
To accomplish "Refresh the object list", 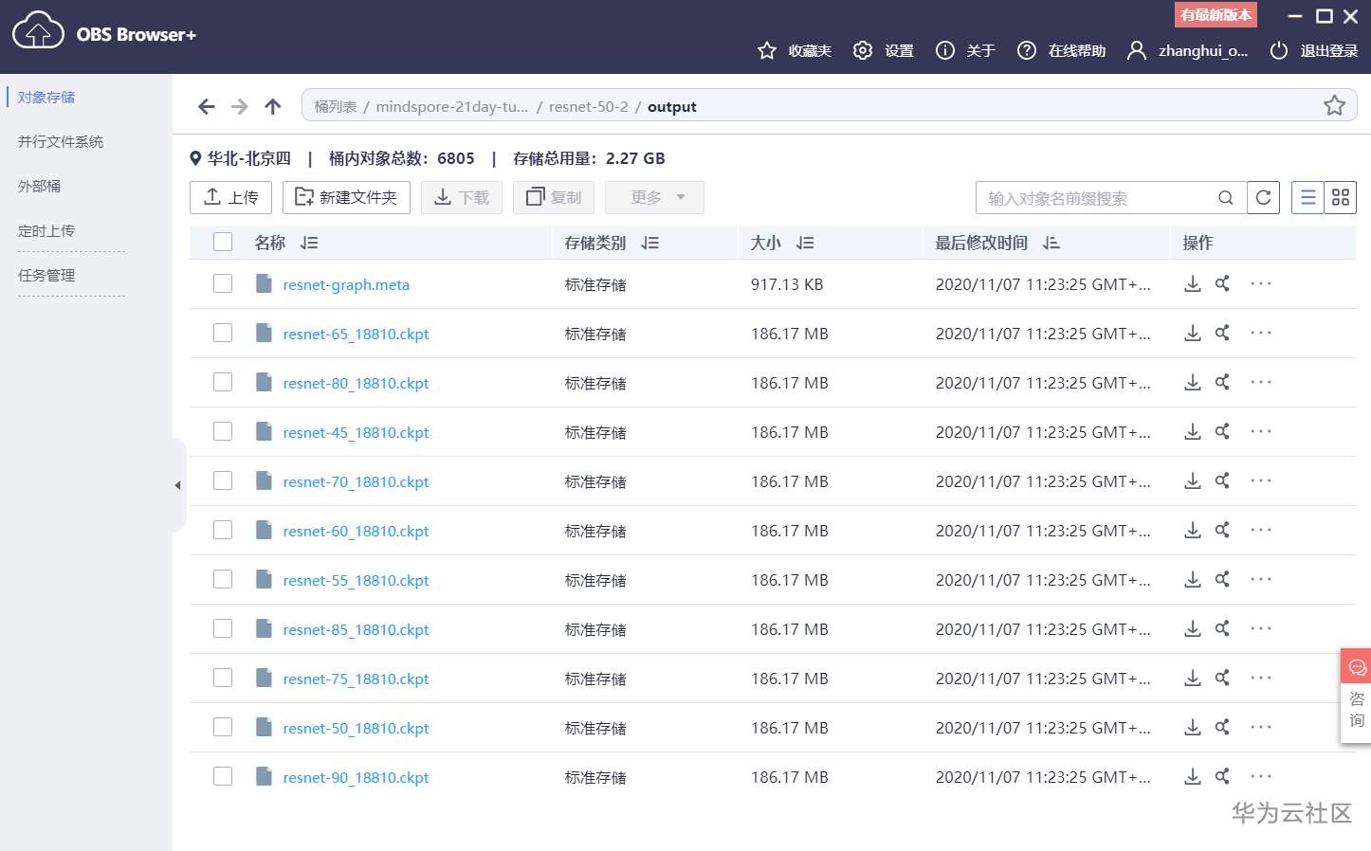I will tap(1263, 197).
